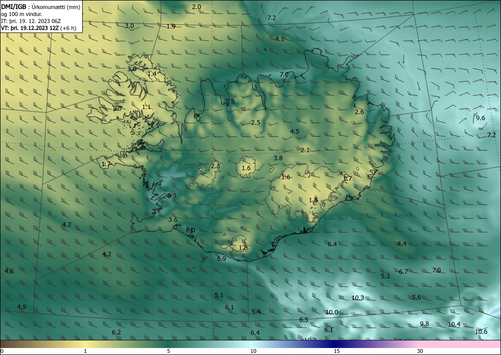Click the 5.8 value label

pos(230,102)
